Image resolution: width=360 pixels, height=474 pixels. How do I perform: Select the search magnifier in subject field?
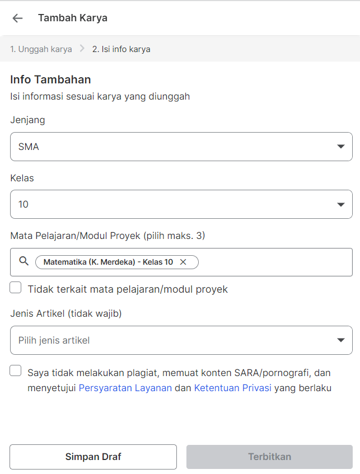pos(24,261)
